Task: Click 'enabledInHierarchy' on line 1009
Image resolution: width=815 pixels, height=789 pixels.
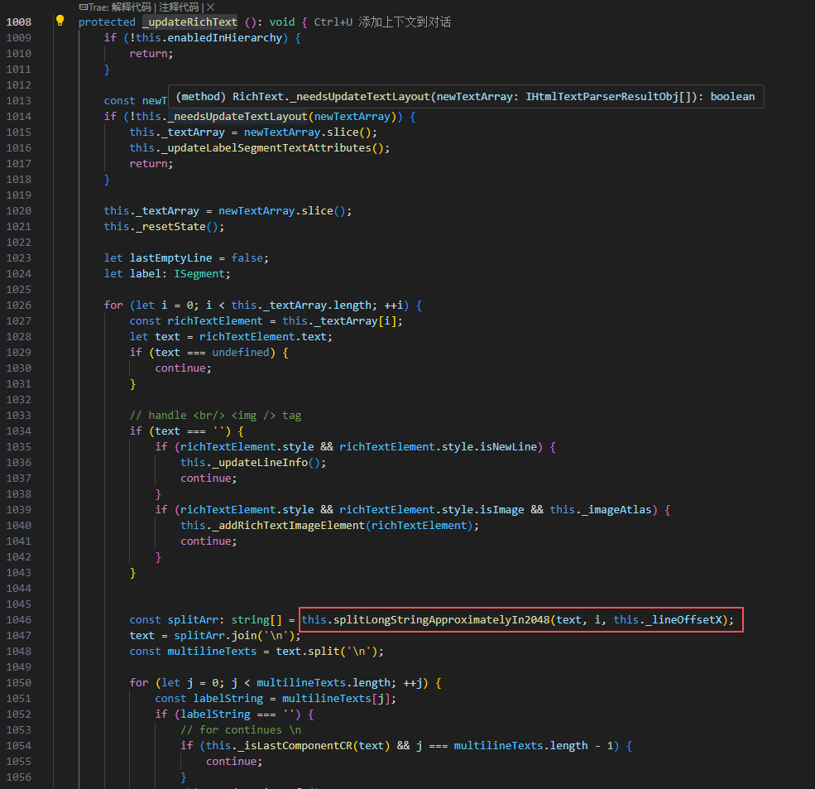Action: tap(224, 38)
